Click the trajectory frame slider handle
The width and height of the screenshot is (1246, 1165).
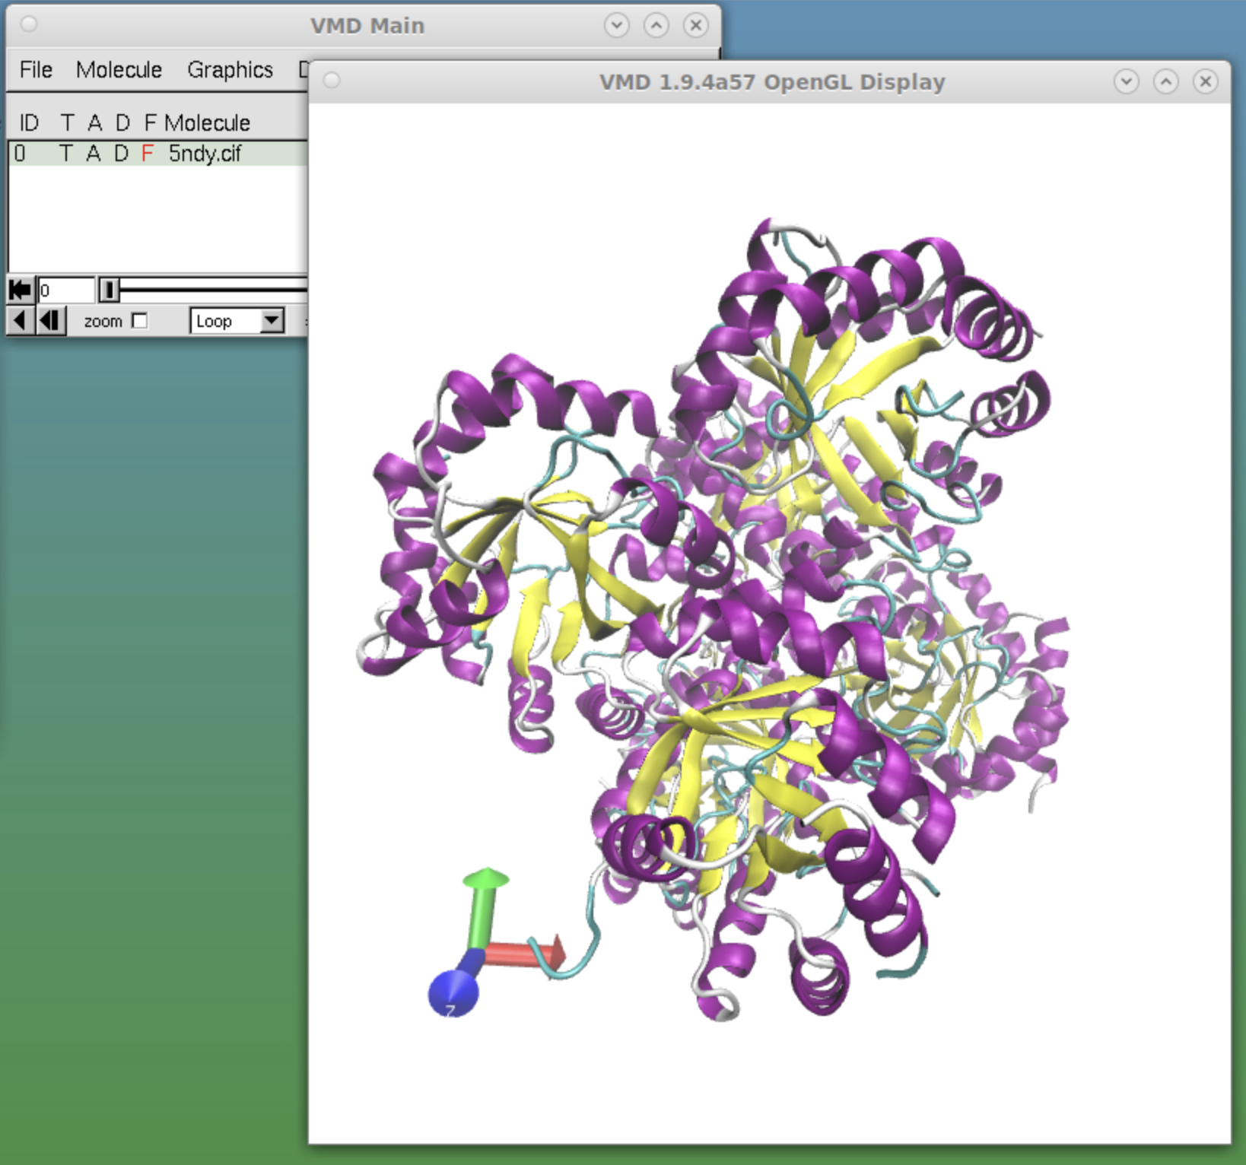111,290
